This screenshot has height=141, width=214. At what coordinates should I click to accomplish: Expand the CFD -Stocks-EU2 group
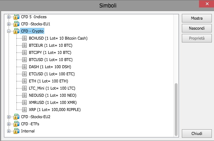[x=9, y=117]
